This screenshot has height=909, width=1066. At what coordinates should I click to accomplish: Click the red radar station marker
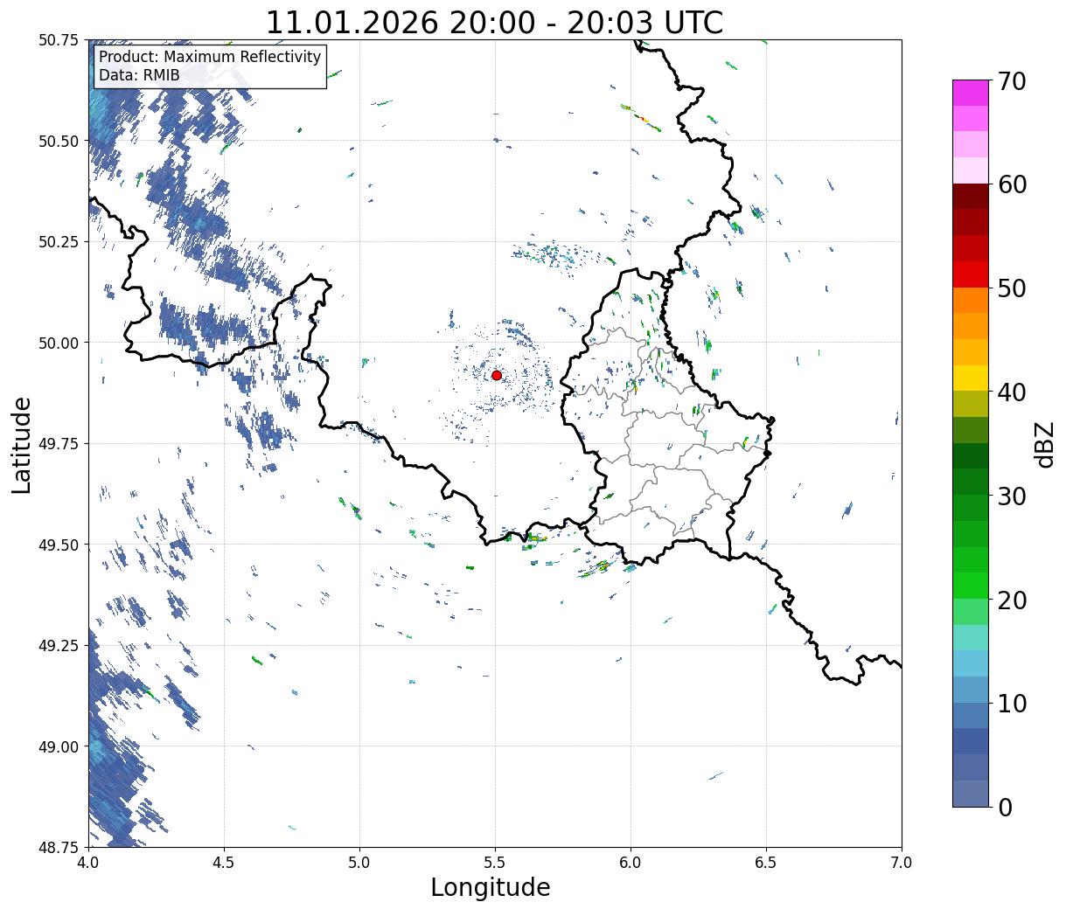tap(497, 375)
